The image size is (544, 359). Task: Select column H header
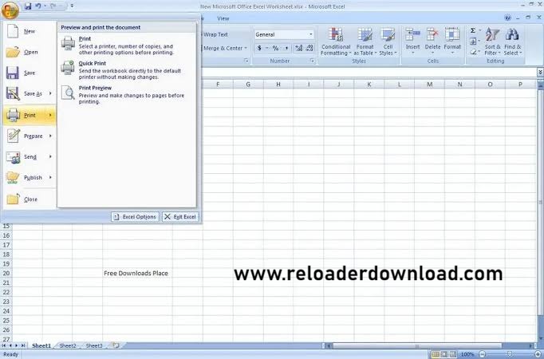[x=278, y=85]
